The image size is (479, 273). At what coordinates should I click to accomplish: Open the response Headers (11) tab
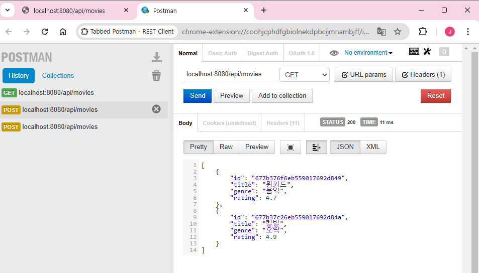click(283, 123)
